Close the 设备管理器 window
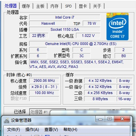The image size is (136, 136). tap(122, 119)
